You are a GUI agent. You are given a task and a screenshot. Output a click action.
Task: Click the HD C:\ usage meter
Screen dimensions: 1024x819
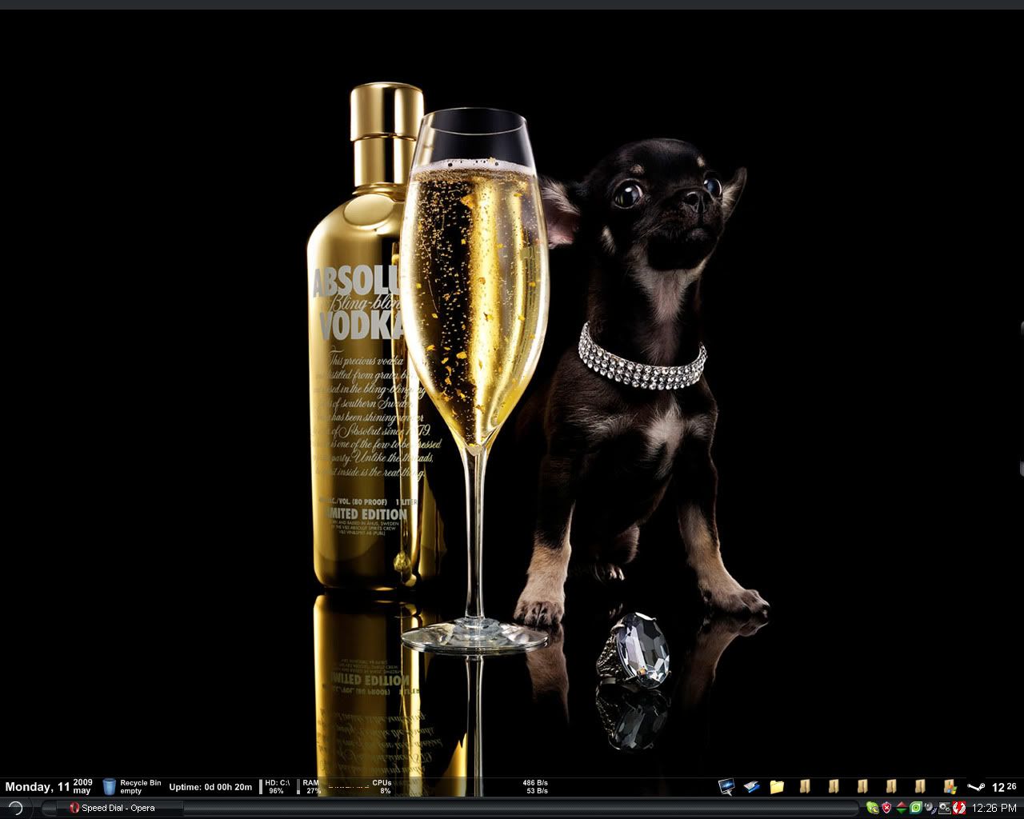[x=276, y=787]
